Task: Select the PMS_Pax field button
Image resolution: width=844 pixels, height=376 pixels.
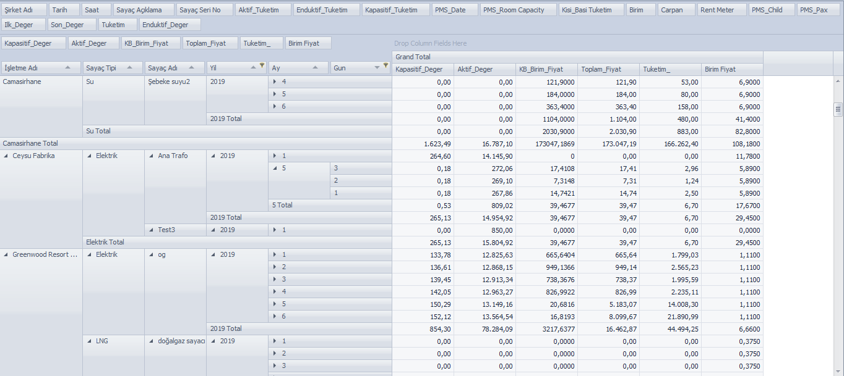Action: coord(818,10)
